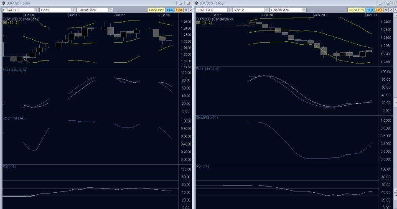Click Price Box in the 1 day chart
Image resolution: width=397 pixels, height=209 pixels.
pos(156,10)
